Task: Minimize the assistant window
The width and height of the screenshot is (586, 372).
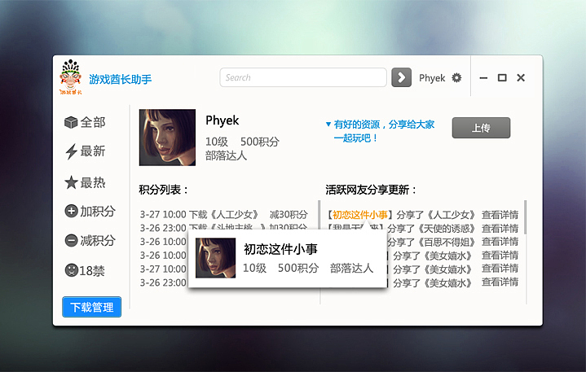Action: tap(483, 78)
